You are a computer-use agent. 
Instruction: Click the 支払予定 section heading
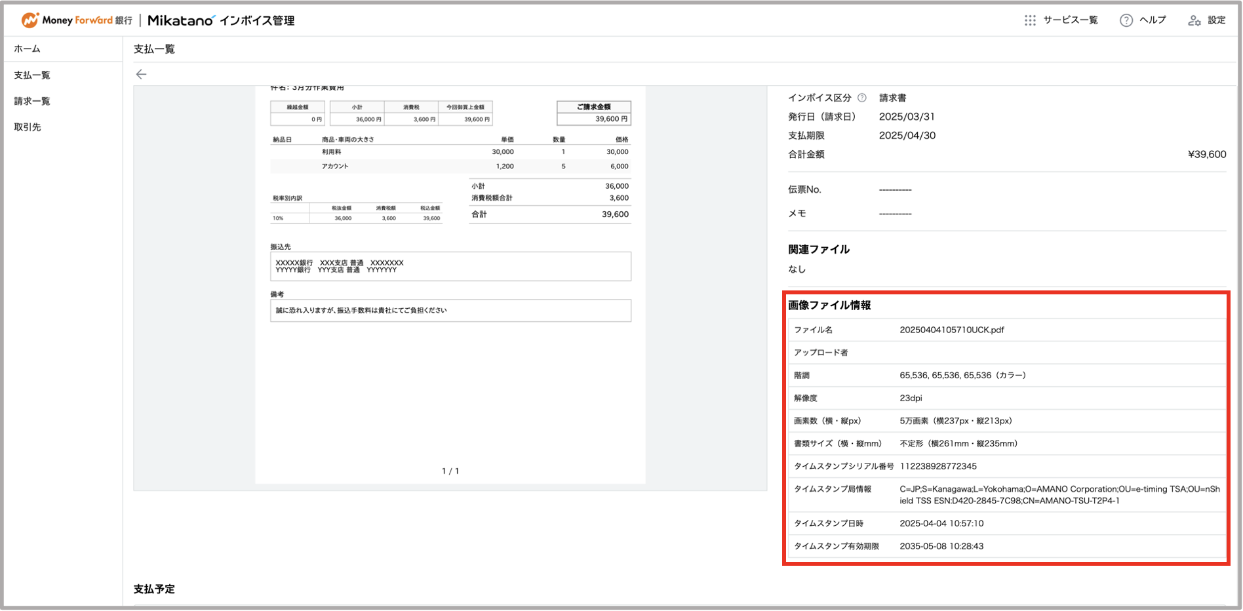click(154, 589)
